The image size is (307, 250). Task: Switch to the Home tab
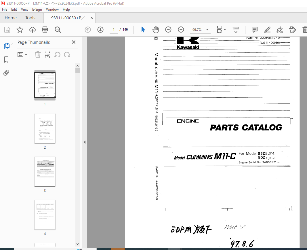pyautogui.click(x=11, y=18)
